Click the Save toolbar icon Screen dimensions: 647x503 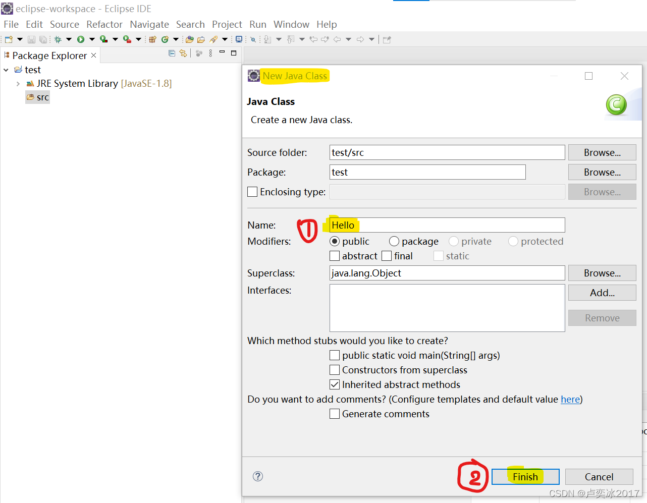31,39
